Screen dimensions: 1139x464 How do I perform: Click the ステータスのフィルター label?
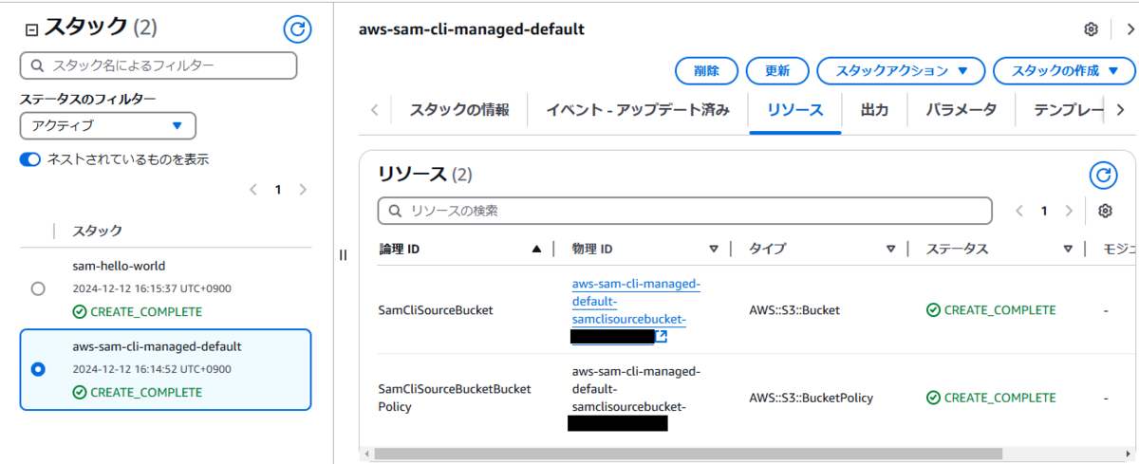click(x=88, y=99)
